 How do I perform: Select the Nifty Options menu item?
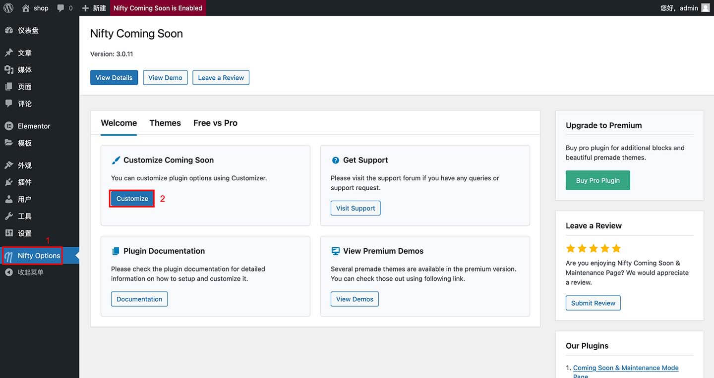point(40,256)
